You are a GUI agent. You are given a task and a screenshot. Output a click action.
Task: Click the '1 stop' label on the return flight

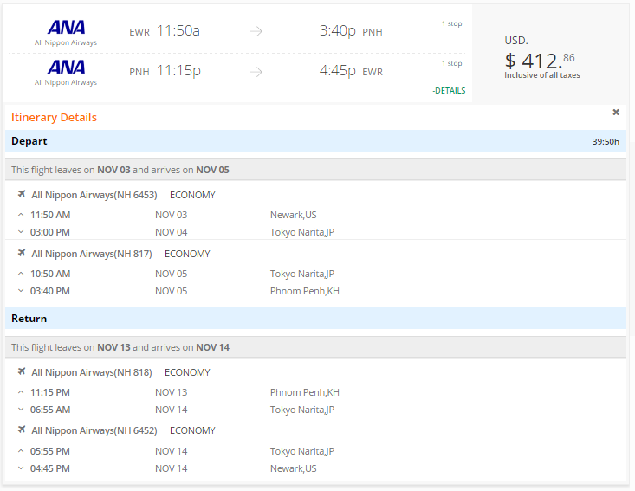point(452,63)
